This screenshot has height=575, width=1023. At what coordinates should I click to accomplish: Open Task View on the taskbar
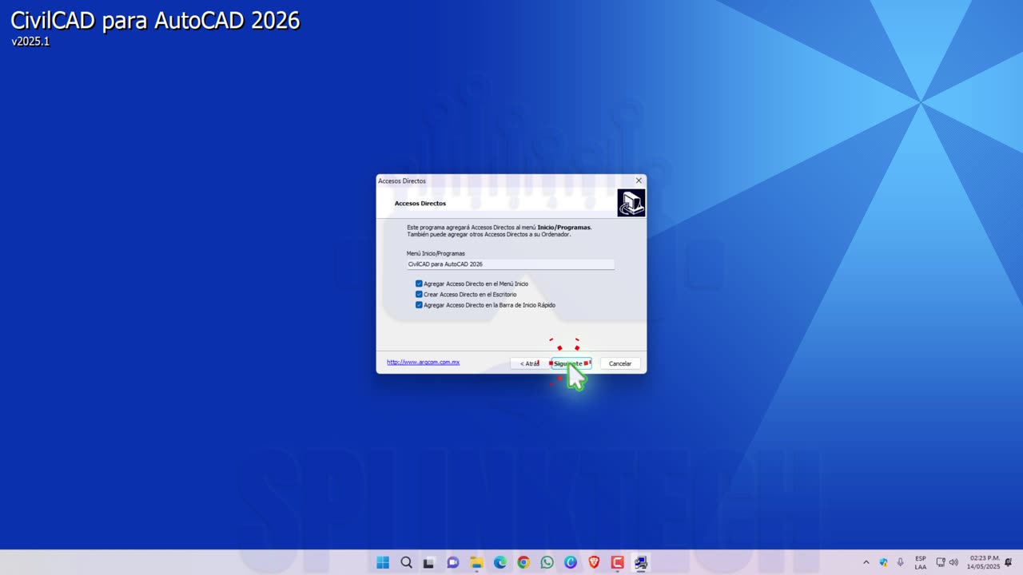(x=429, y=562)
